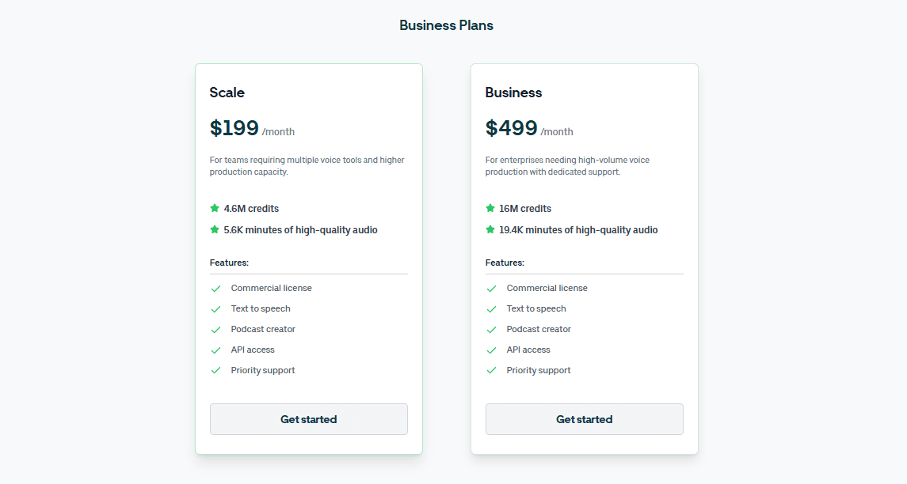
Task: Click the checkmark next to Business's Commercial license
Action: pyautogui.click(x=491, y=289)
